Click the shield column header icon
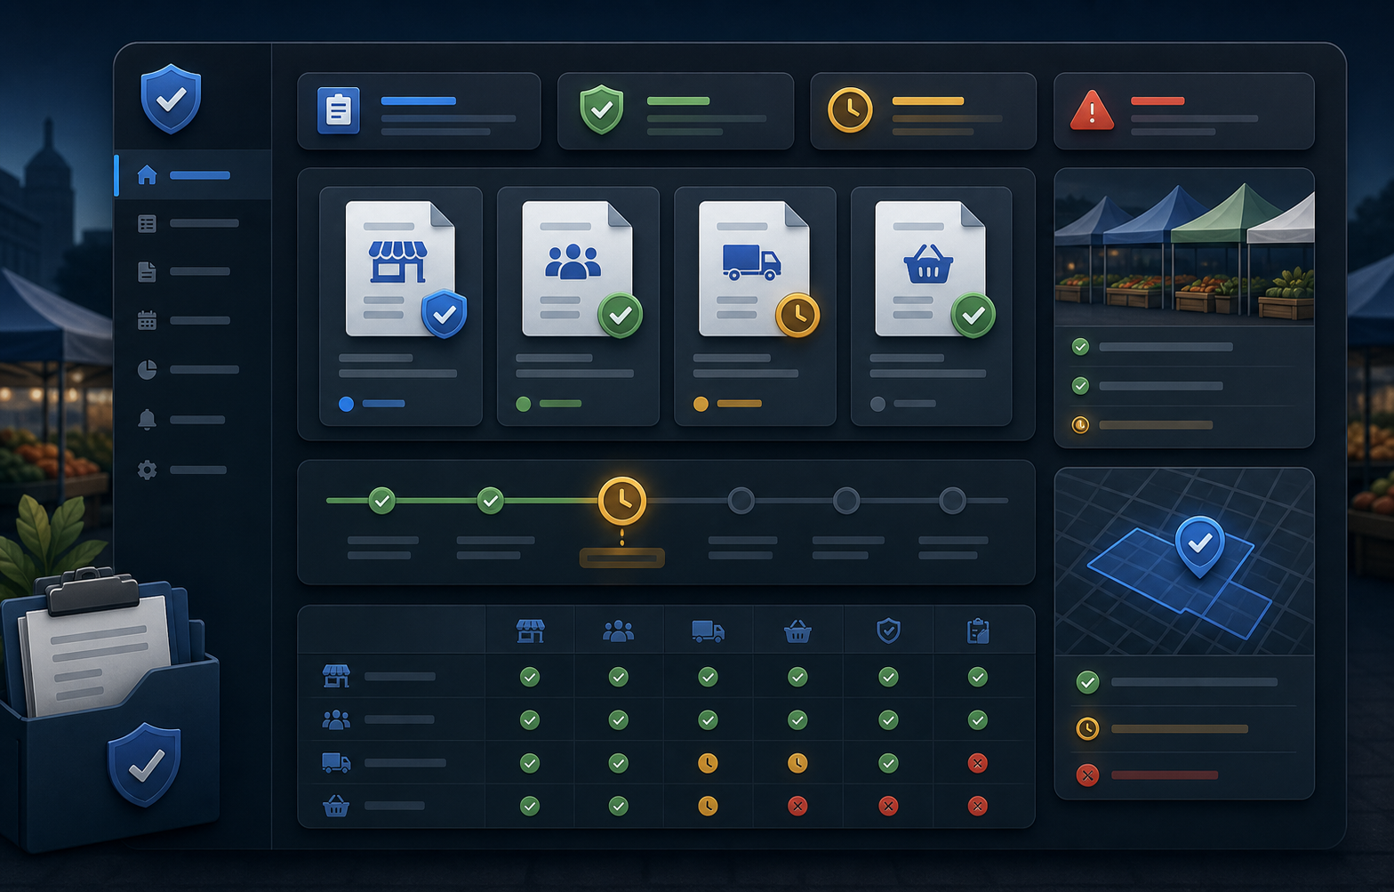Image resolution: width=1394 pixels, height=892 pixels. point(888,631)
